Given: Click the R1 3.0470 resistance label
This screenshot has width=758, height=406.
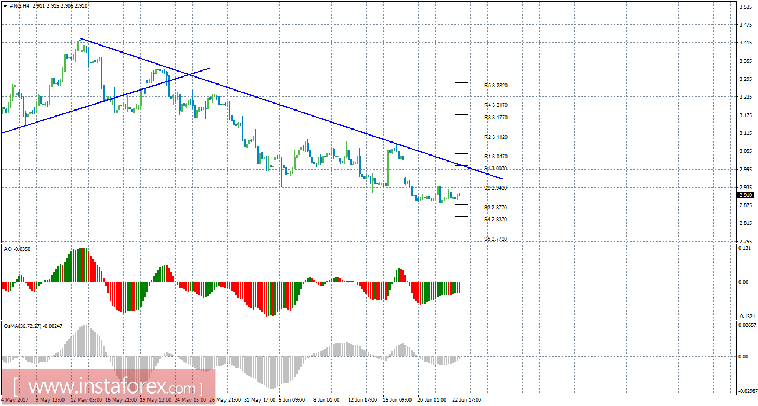Looking at the screenshot, I should [x=496, y=156].
